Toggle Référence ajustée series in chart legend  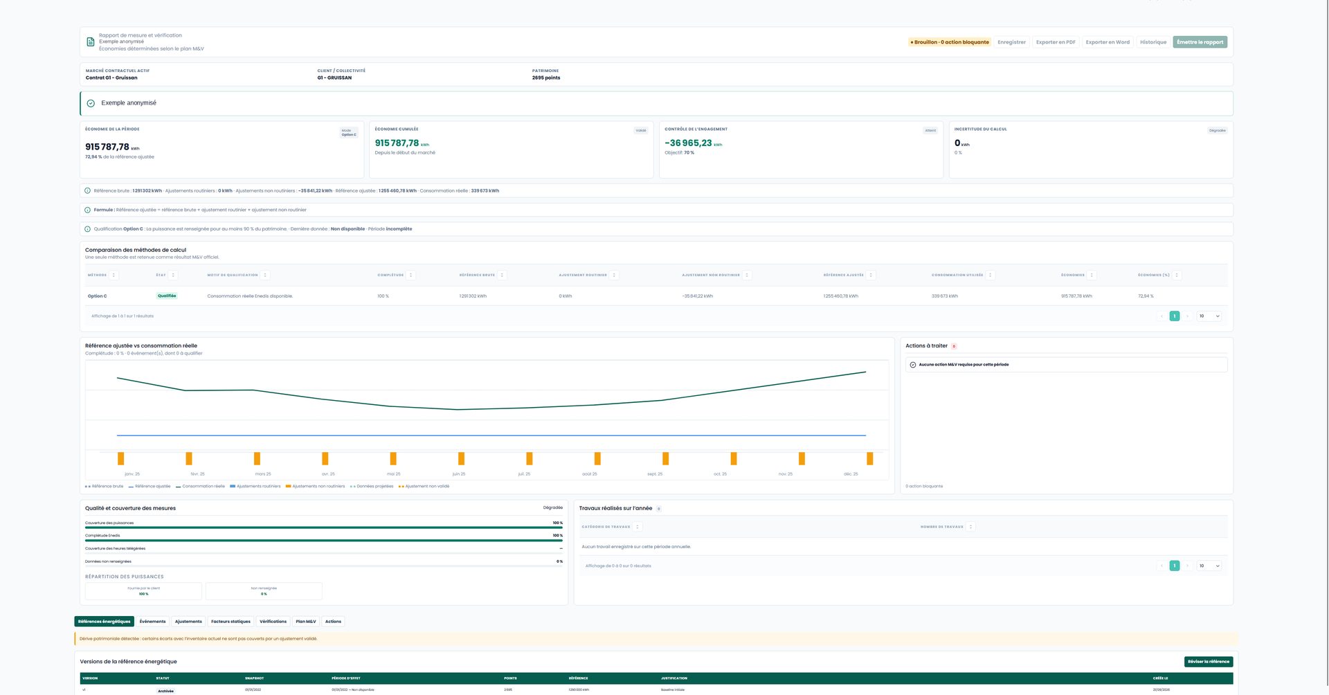click(x=150, y=487)
